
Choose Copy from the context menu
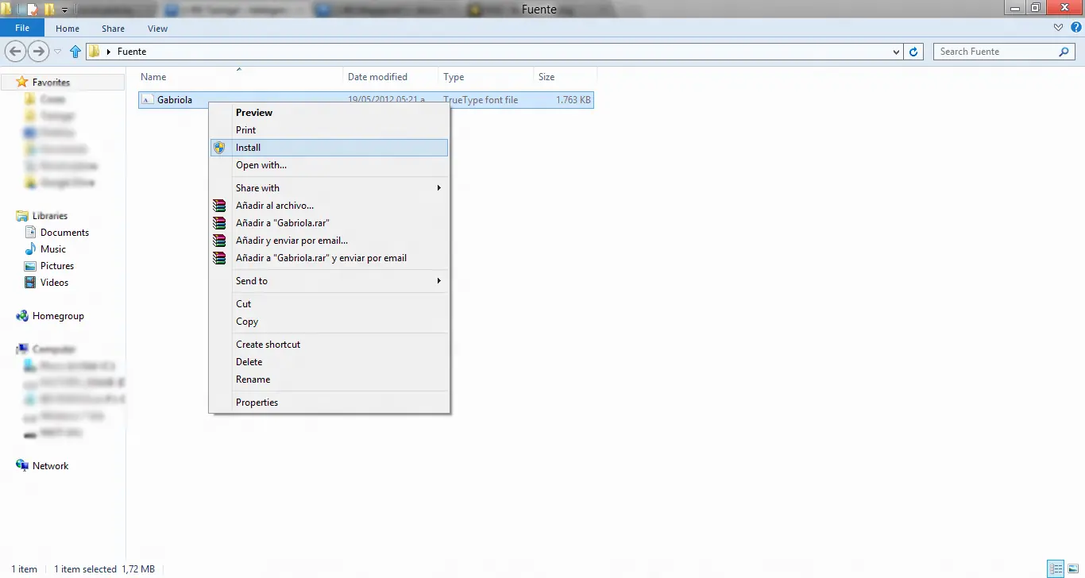330,322
